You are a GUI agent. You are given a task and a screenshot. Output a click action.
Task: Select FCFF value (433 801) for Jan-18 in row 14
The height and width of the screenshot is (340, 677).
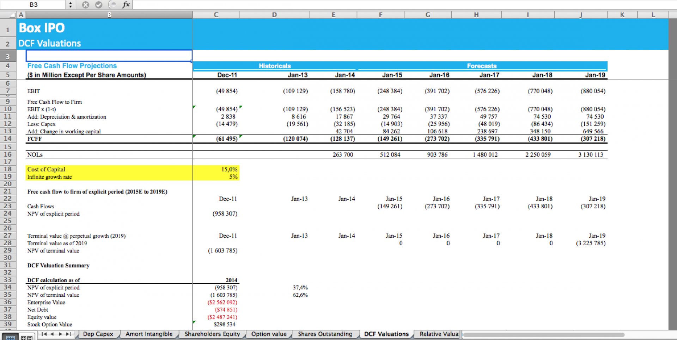click(540, 139)
